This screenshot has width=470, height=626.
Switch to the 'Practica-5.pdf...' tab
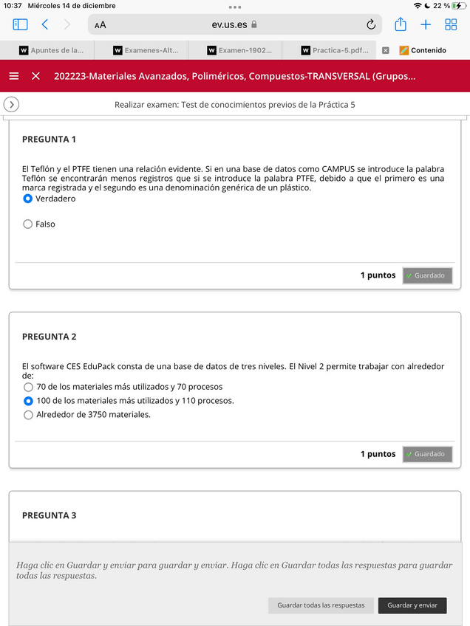(334, 50)
